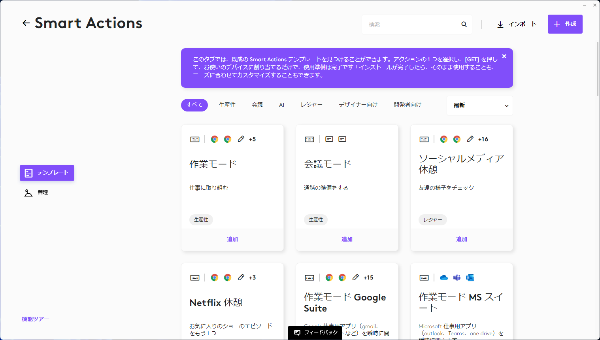This screenshot has height=340, width=600.
Task: Open the 管理 section in sidebar
Action: (42, 193)
